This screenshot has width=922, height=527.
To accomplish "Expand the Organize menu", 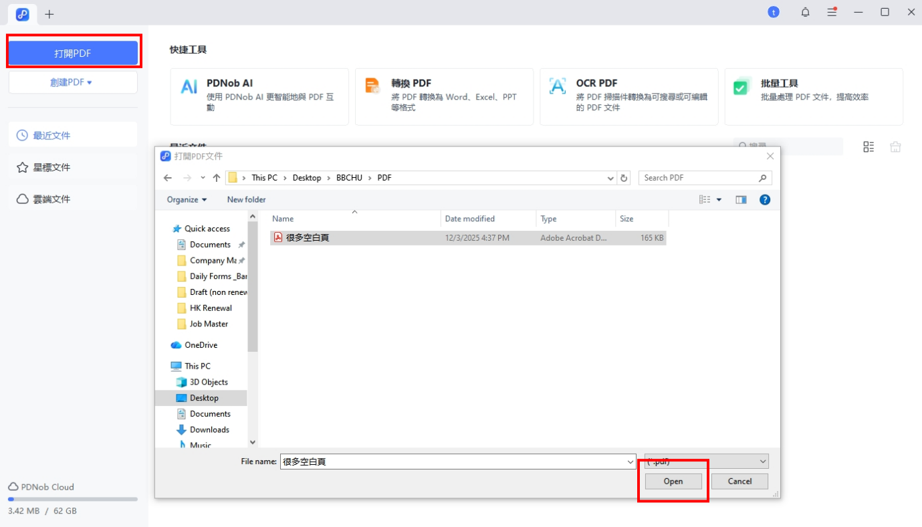I will click(187, 199).
